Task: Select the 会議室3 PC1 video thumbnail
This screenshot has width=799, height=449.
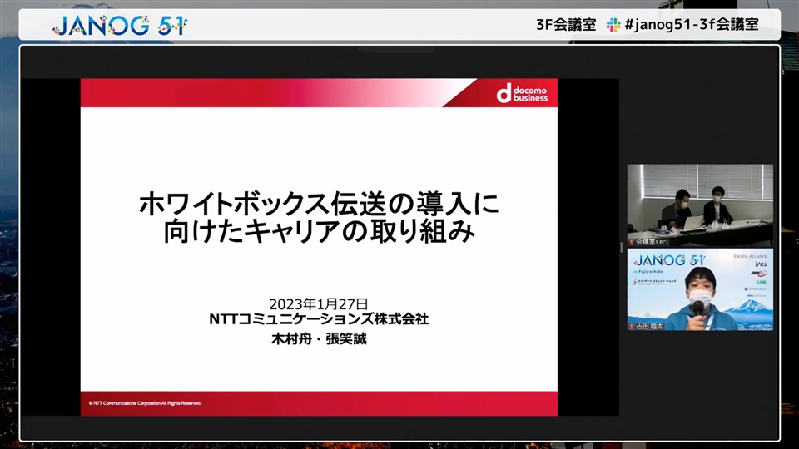Action: pyautogui.click(x=700, y=205)
